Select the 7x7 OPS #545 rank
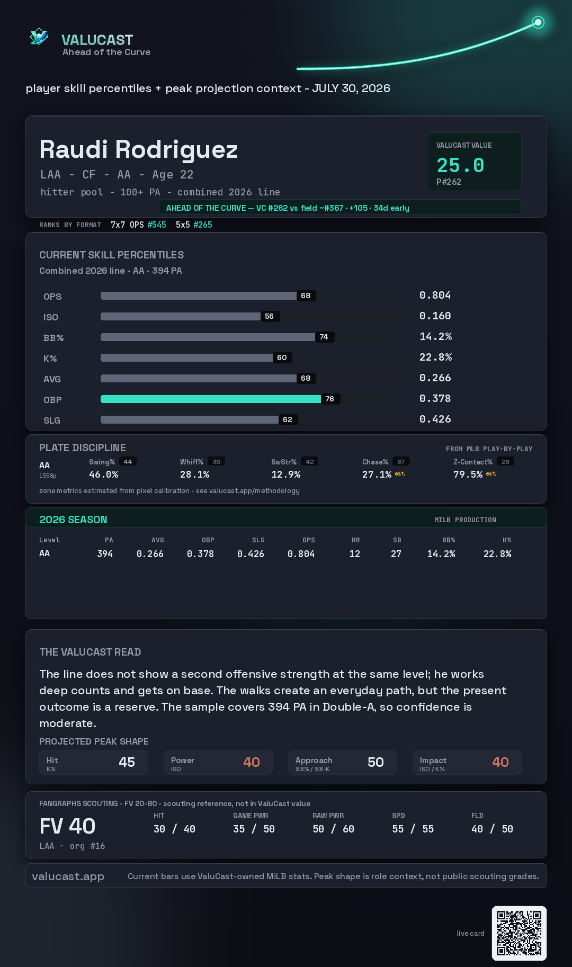This screenshot has width=572, height=967. [138, 225]
